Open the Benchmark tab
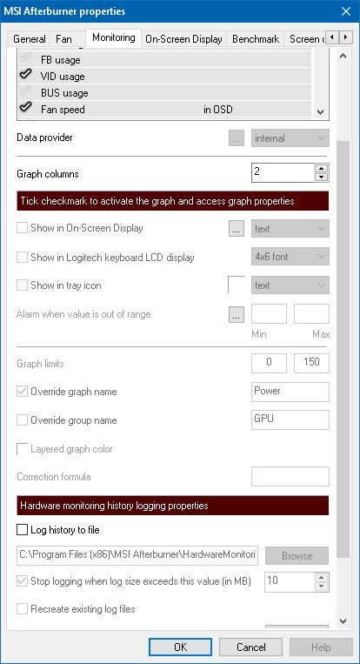The image size is (360, 664). (256, 39)
